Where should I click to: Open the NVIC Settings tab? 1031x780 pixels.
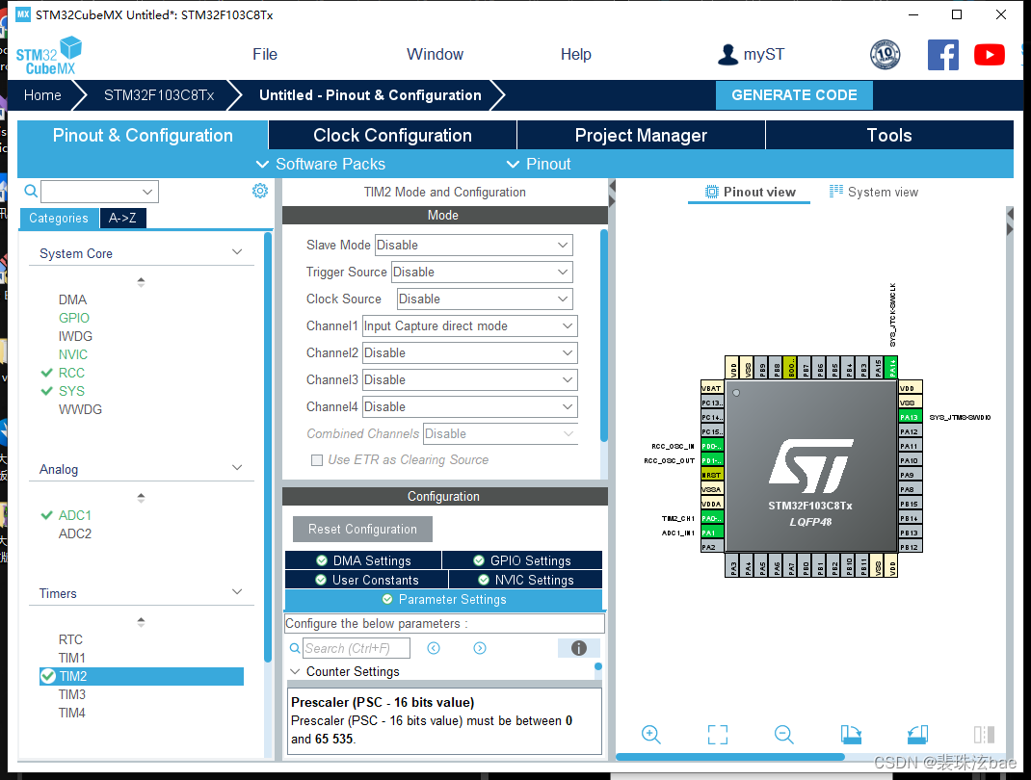click(x=525, y=580)
